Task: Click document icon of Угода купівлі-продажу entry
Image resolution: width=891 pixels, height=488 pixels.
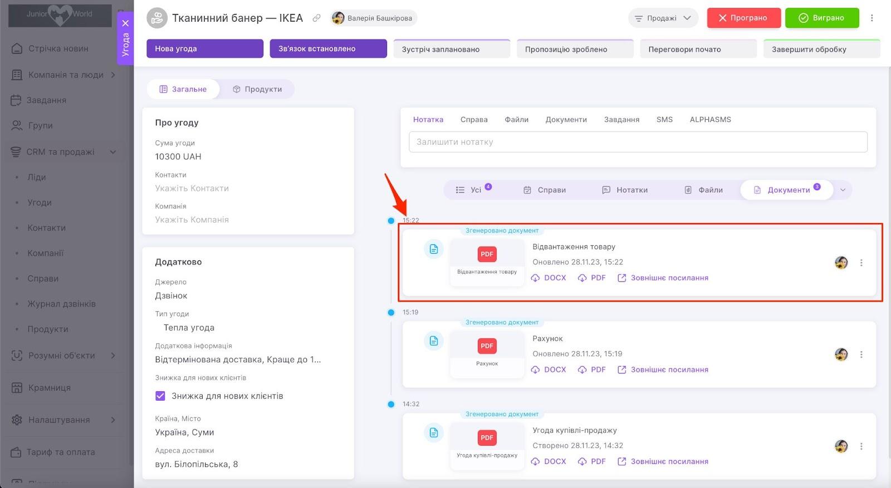Action: point(434,433)
